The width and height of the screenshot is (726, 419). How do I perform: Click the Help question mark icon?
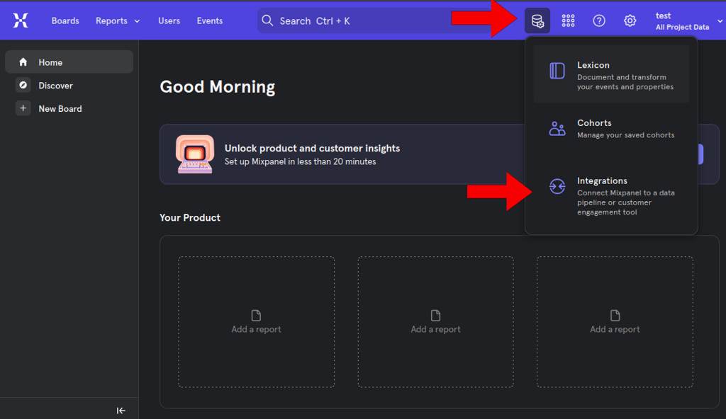click(599, 21)
